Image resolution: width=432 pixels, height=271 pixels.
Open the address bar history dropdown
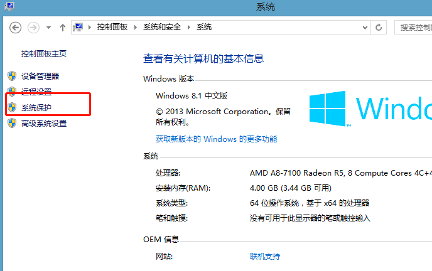tap(365, 28)
